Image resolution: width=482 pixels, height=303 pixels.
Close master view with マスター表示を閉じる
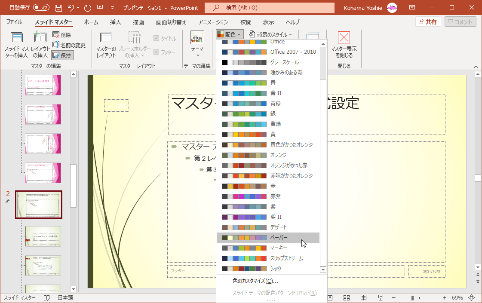(x=344, y=45)
